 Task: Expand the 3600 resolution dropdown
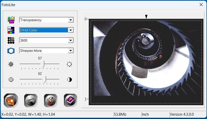click(x=71, y=40)
